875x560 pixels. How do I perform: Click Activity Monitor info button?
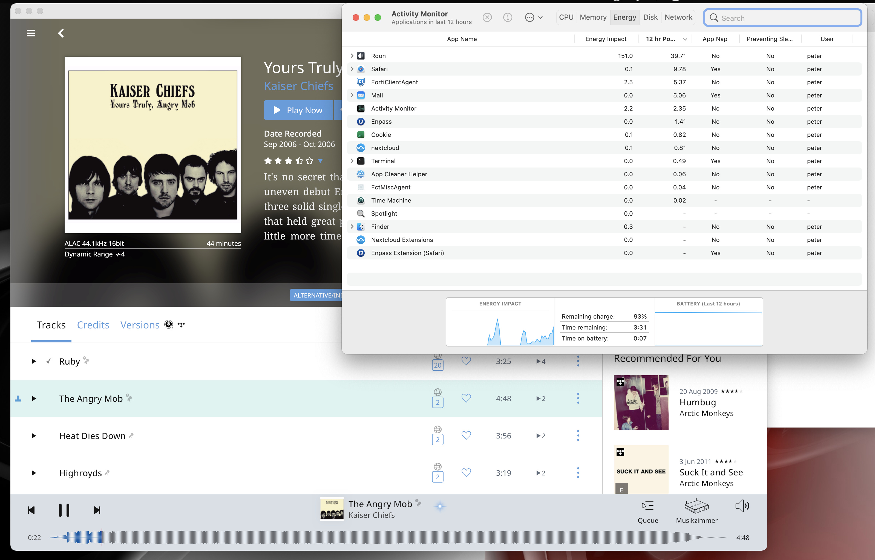[x=508, y=18]
